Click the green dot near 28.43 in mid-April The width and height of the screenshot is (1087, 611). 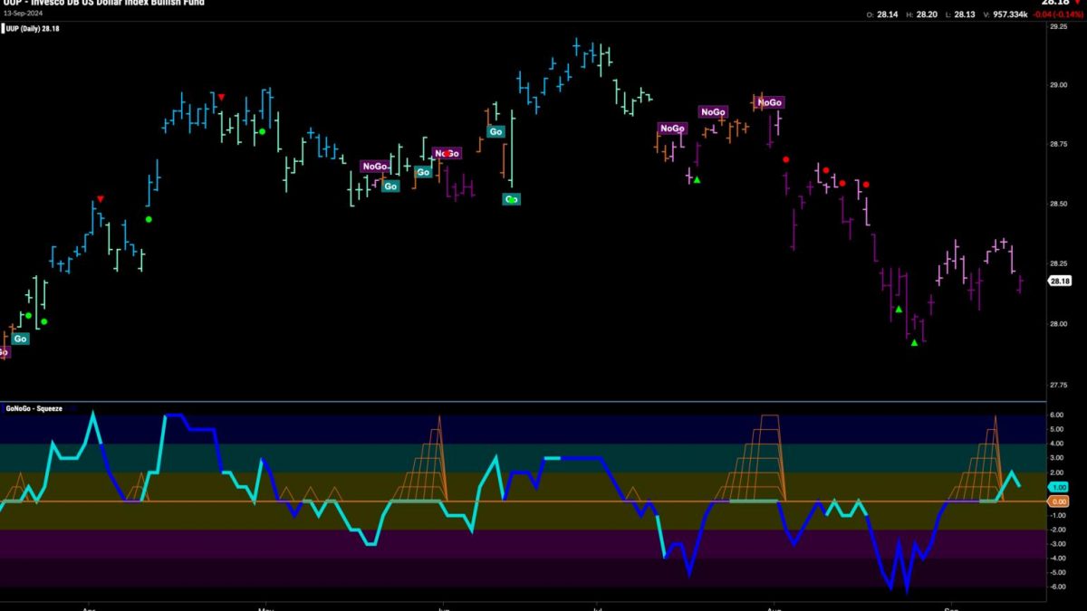148,219
